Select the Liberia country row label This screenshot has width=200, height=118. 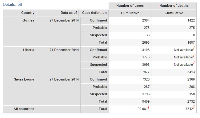click(x=29, y=50)
